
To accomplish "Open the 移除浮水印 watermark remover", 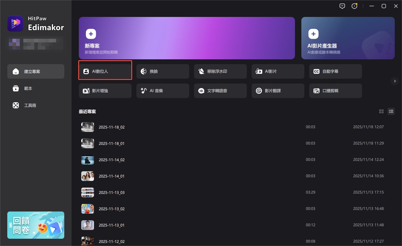I will point(220,71).
